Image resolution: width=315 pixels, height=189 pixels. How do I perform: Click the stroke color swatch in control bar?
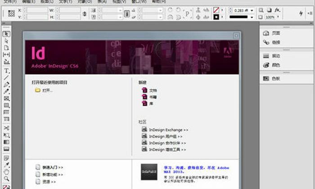(216, 17)
